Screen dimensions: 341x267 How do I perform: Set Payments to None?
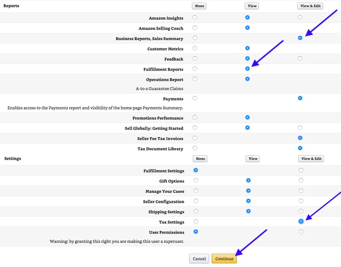tap(195, 98)
